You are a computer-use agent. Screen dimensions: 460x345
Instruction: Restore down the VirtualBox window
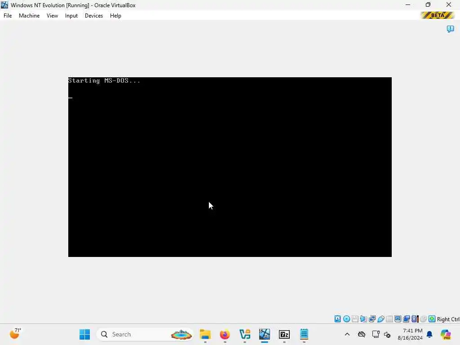point(428,4)
